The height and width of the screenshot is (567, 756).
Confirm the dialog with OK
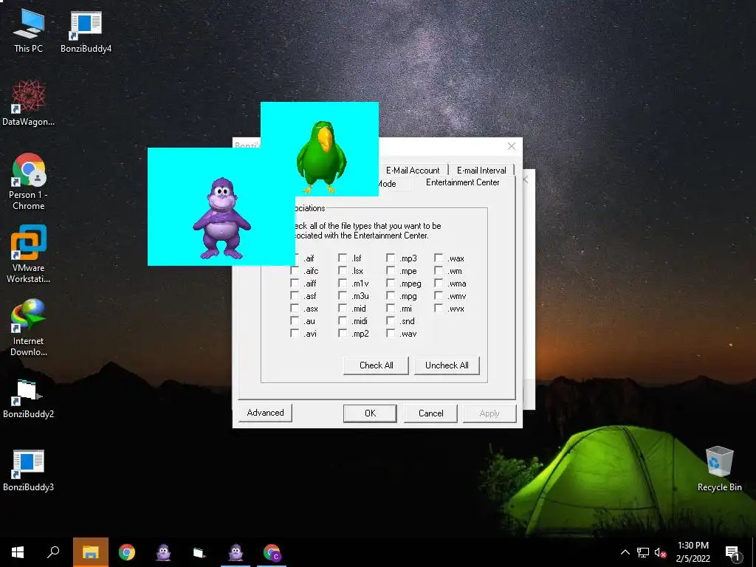tap(370, 413)
